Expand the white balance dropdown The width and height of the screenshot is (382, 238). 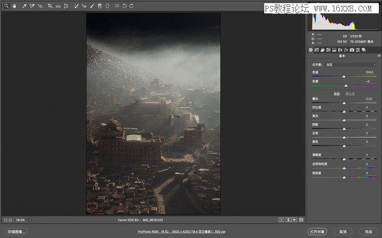coord(351,64)
